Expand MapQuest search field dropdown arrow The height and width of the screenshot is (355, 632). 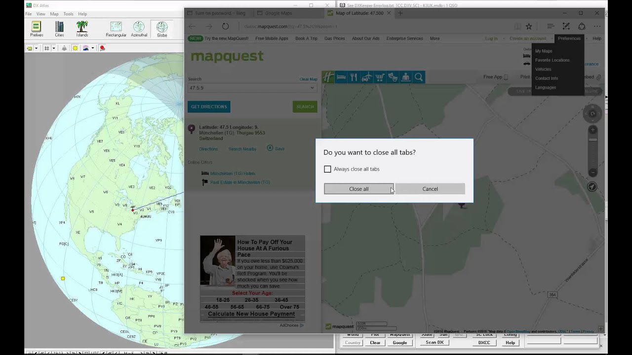point(312,88)
